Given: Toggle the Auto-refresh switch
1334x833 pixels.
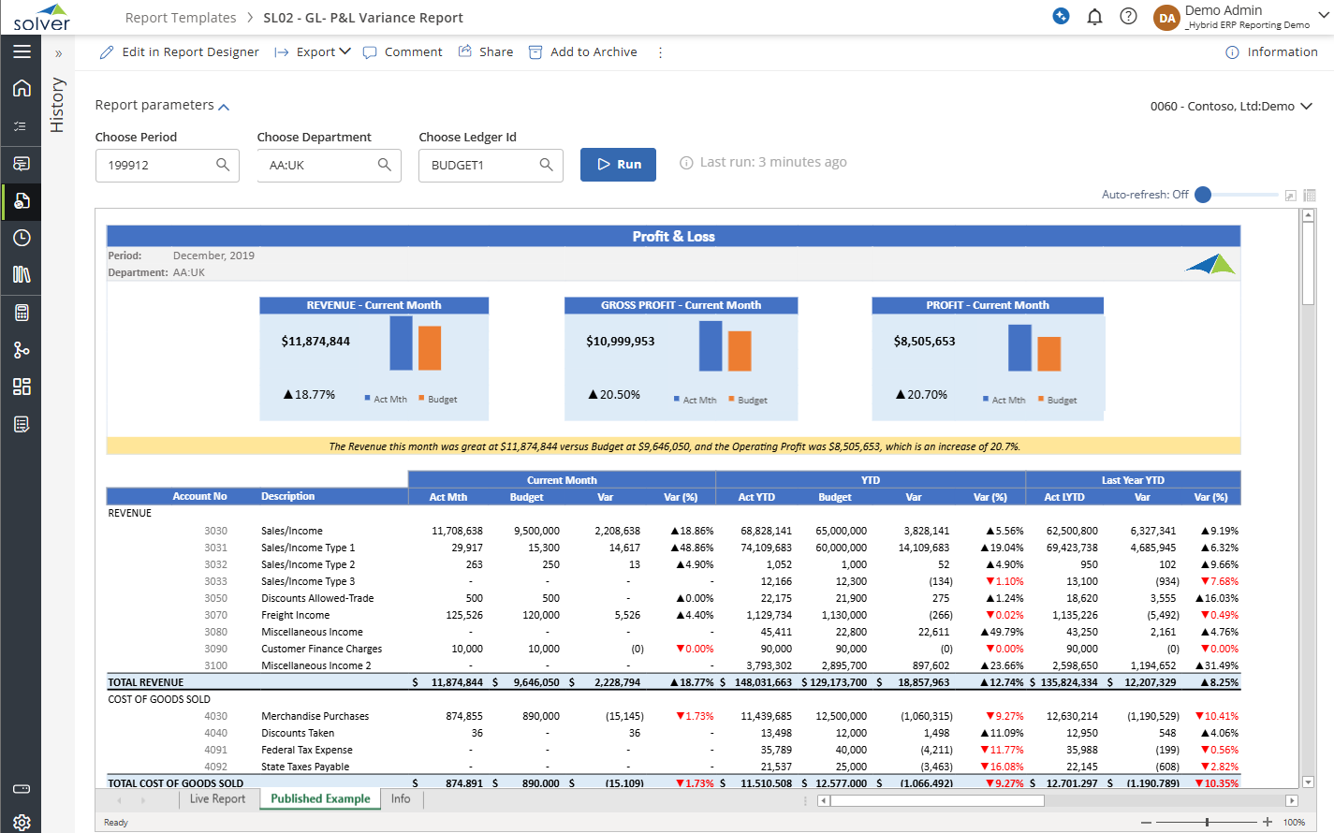Looking at the screenshot, I should pos(1204,195).
